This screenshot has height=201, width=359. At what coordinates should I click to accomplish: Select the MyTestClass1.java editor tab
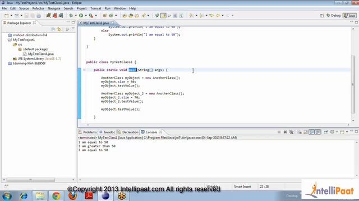96,23
